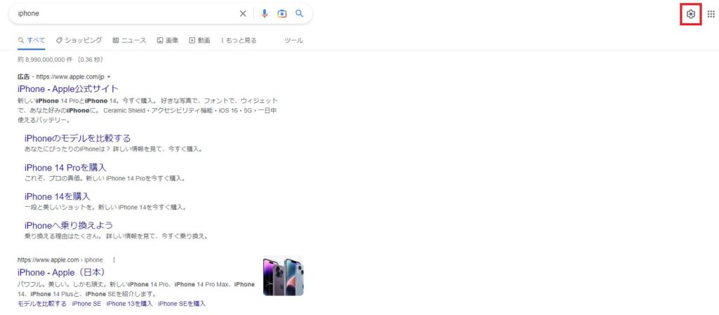Open the Google apps grid icon

pos(711,14)
